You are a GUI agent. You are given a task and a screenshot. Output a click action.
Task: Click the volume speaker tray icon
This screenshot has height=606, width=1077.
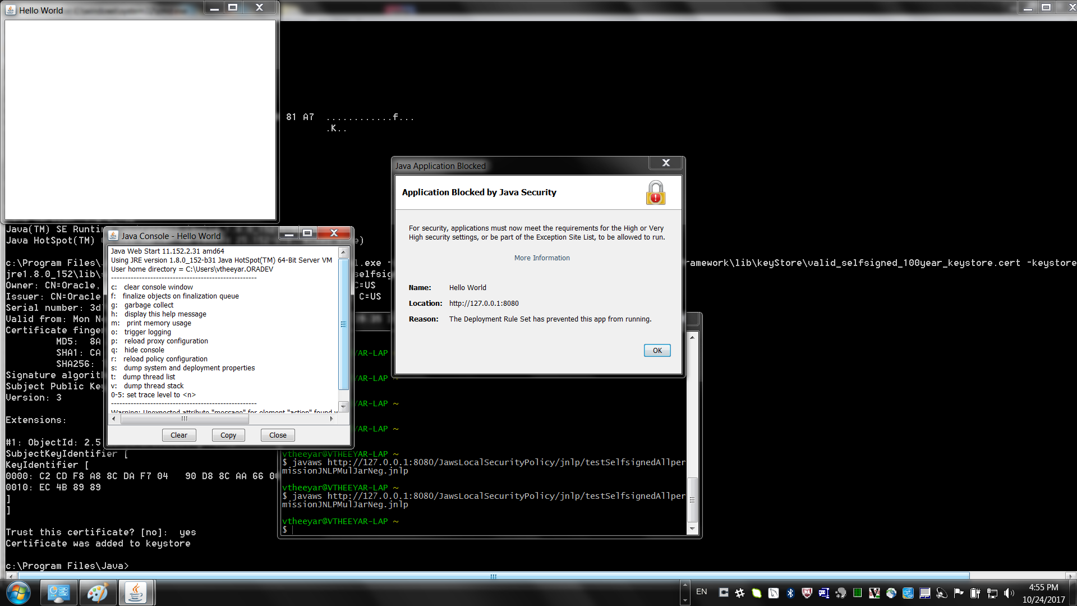(1009, 593)
